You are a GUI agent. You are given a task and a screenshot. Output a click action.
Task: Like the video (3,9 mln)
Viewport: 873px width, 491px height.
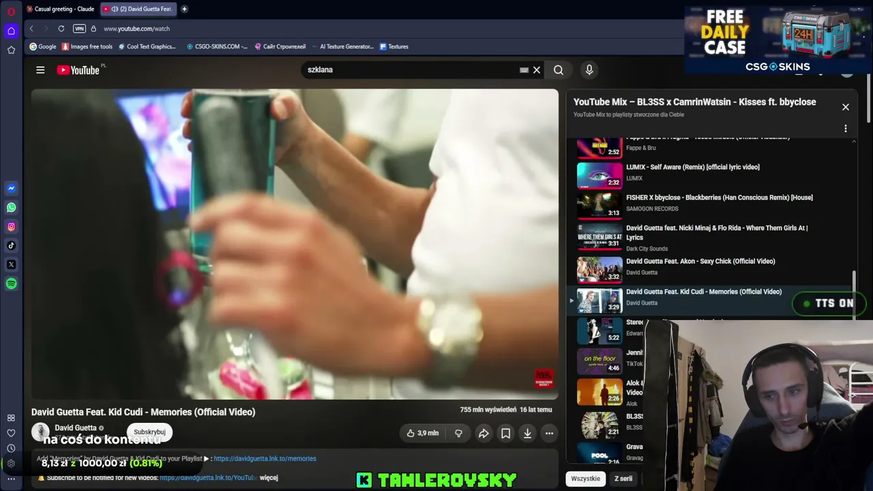(422, 433)
